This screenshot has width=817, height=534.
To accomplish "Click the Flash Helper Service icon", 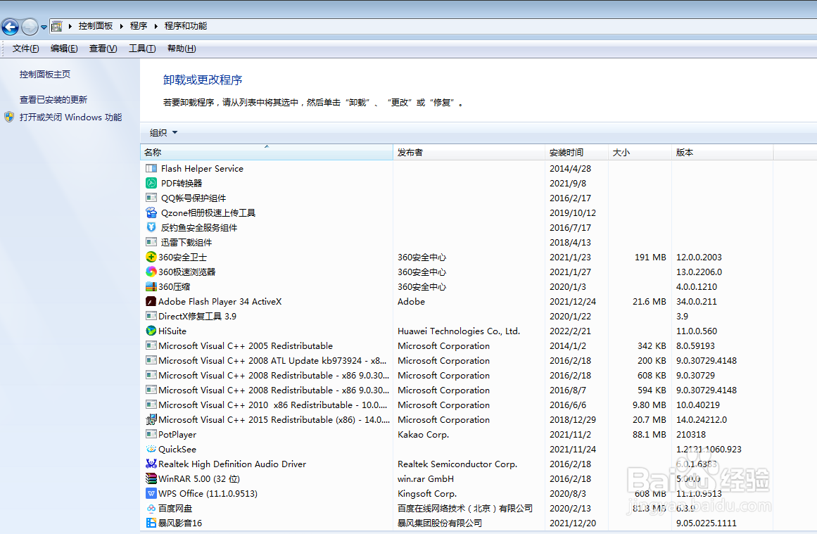I will pos(151,168).
